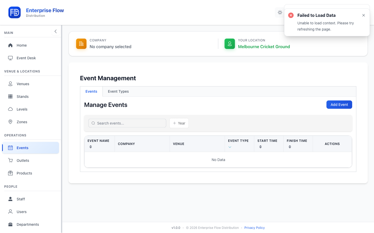Click the Users outline person icon
Image resolution: width=374 pixels, height=233 pixels.
[10, 212]
